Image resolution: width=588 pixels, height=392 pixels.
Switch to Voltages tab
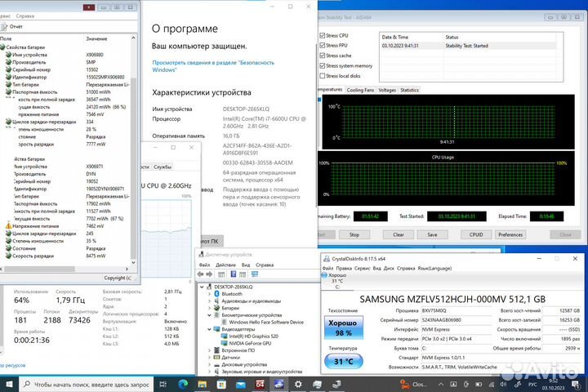point(387,90)
